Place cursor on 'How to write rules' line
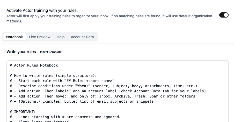 click(x=53, y=76)
